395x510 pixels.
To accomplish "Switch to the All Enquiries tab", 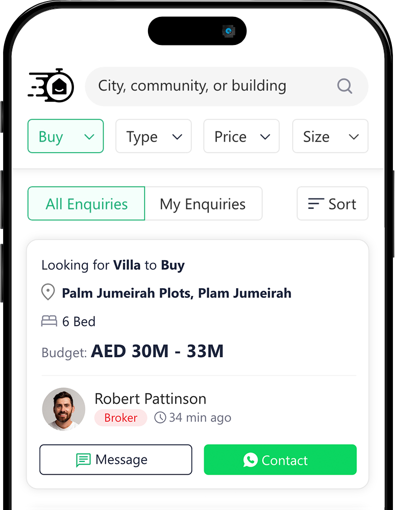I will [x=86, y=204].
